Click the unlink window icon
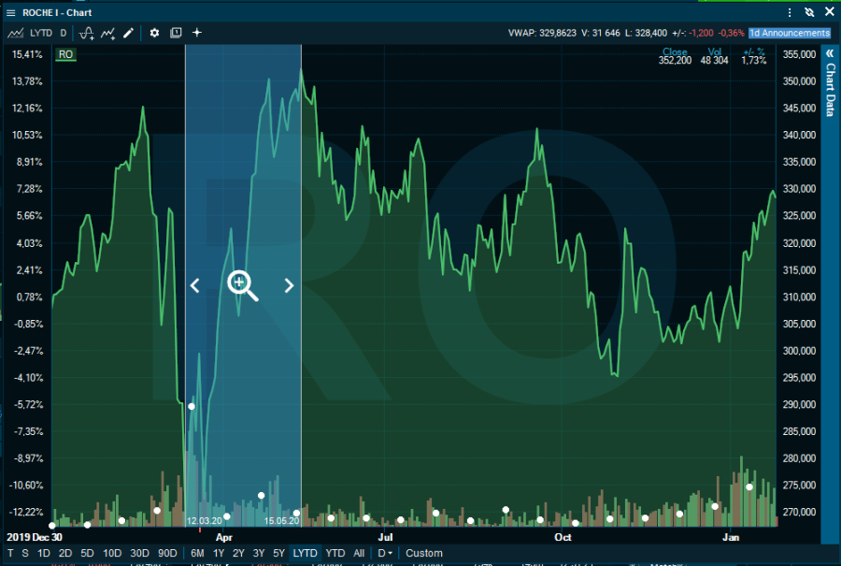Screen dimensions: 841x566 [809, 13]
